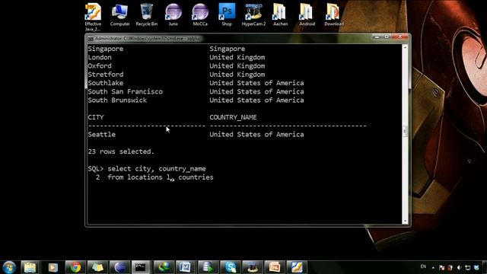
Task: Click the EN language indicator
Action: tap(423, 267)
